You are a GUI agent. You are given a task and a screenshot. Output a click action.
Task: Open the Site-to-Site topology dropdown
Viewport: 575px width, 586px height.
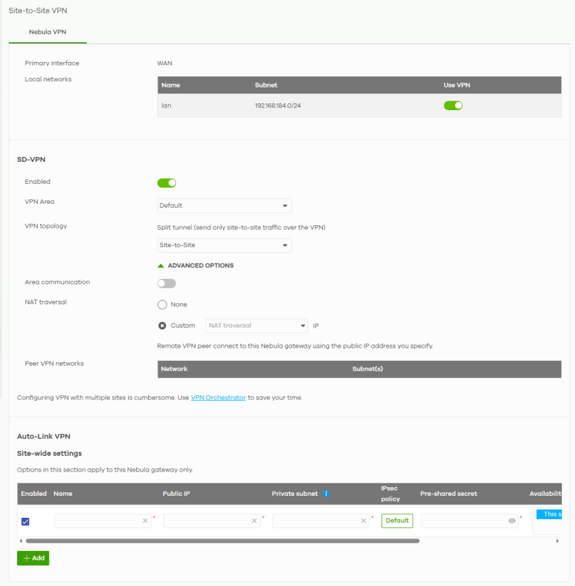(x=224, y=245)
